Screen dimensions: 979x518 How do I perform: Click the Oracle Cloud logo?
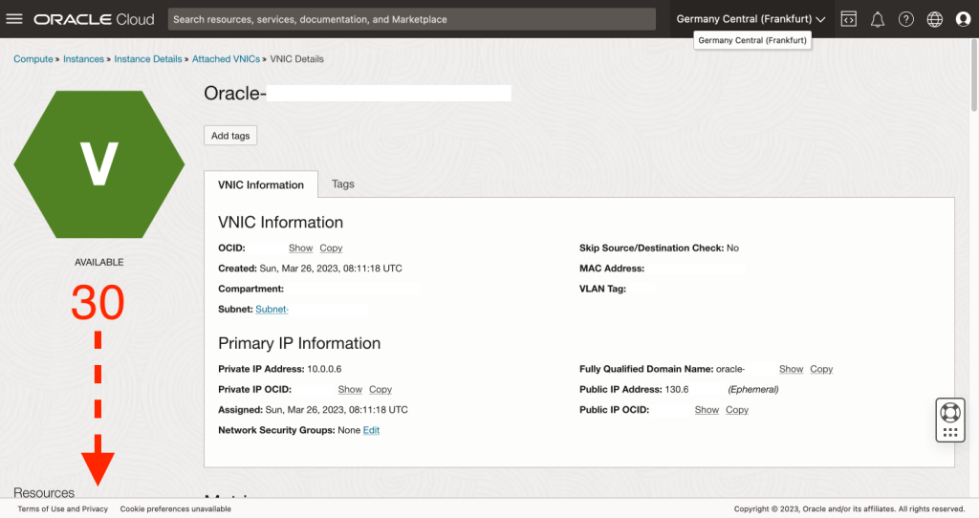click(94, 19)
